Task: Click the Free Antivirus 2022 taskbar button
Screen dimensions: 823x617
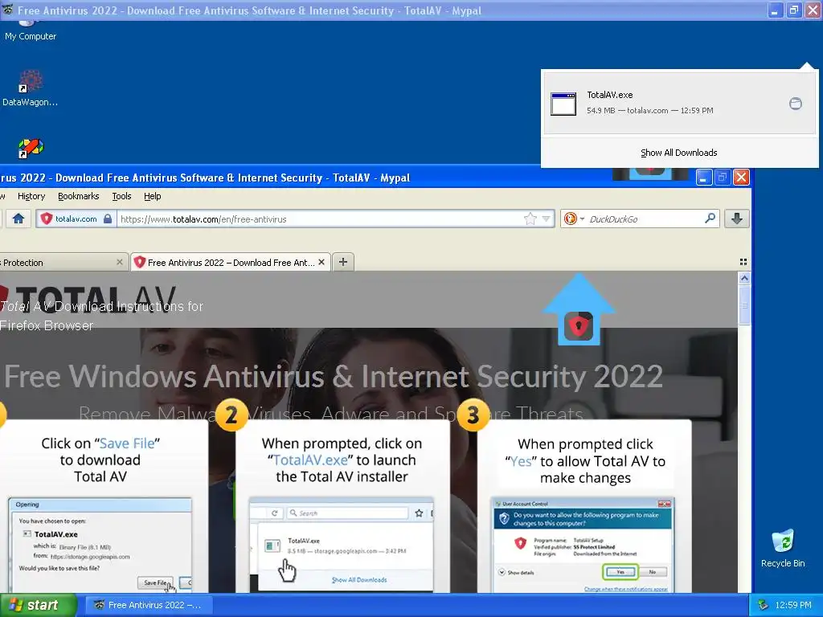Action: [149, 605]
